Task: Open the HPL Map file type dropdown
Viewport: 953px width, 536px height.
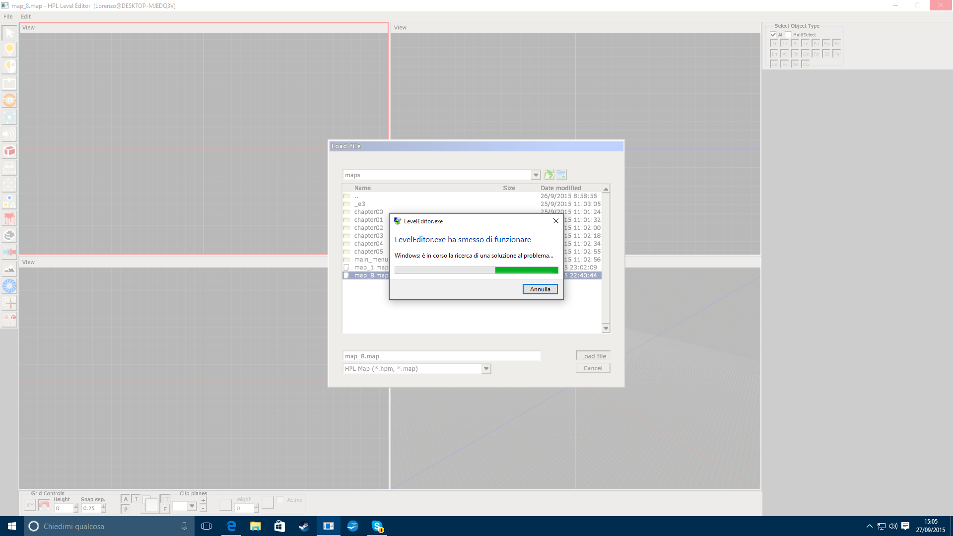Action: pos(486,369)
